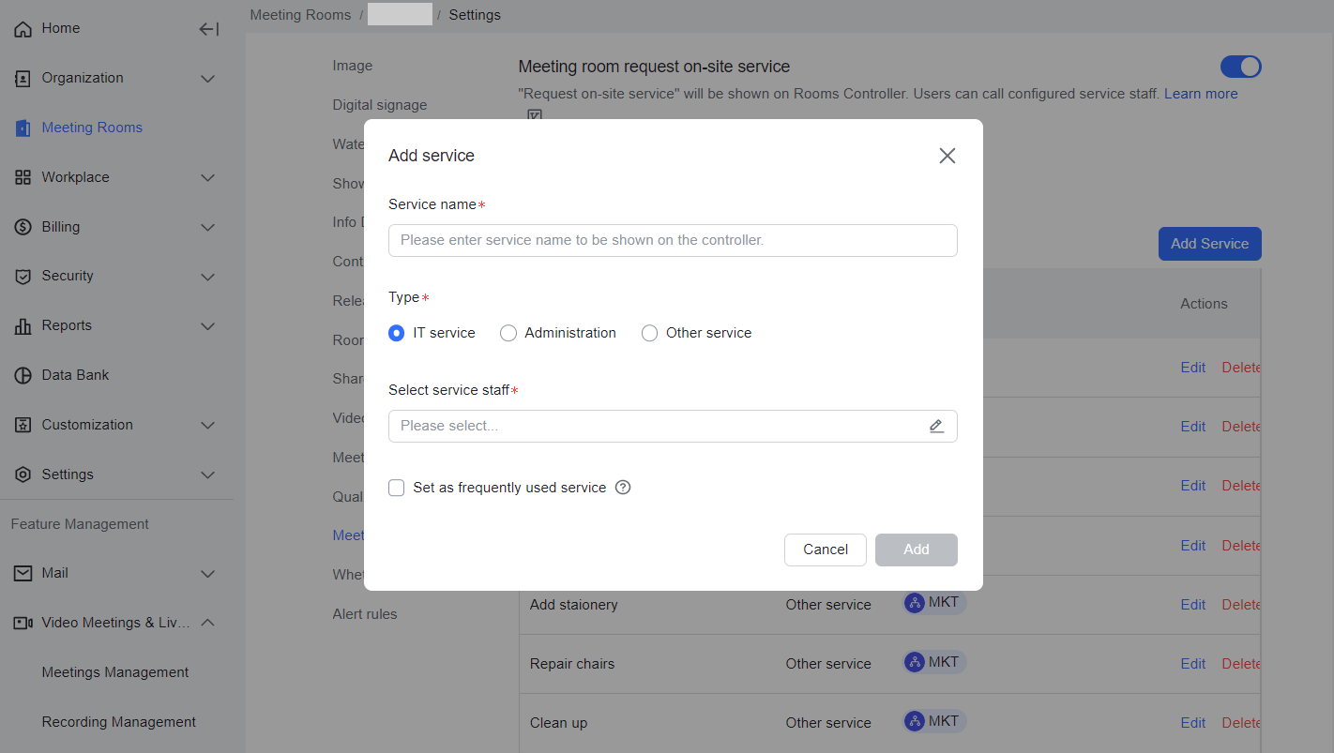1334x753 pixels.
Task: Select the Administration radio button
Action: (x=508, y=333)
